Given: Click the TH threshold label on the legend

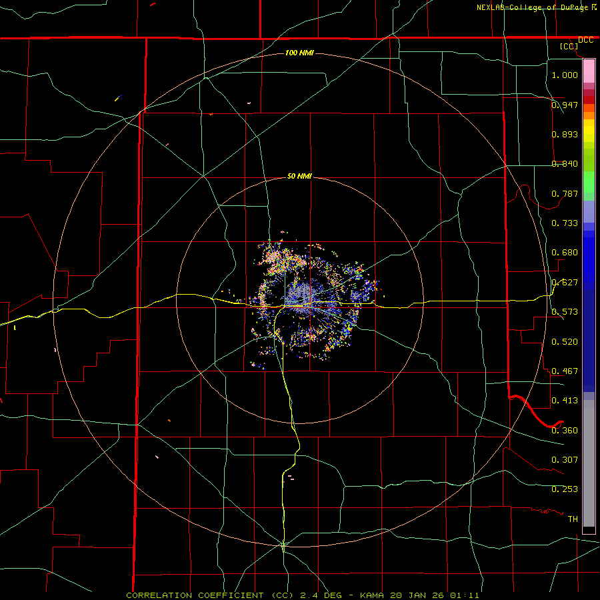Looking at the screenshot, I should (x=573, y=519).
